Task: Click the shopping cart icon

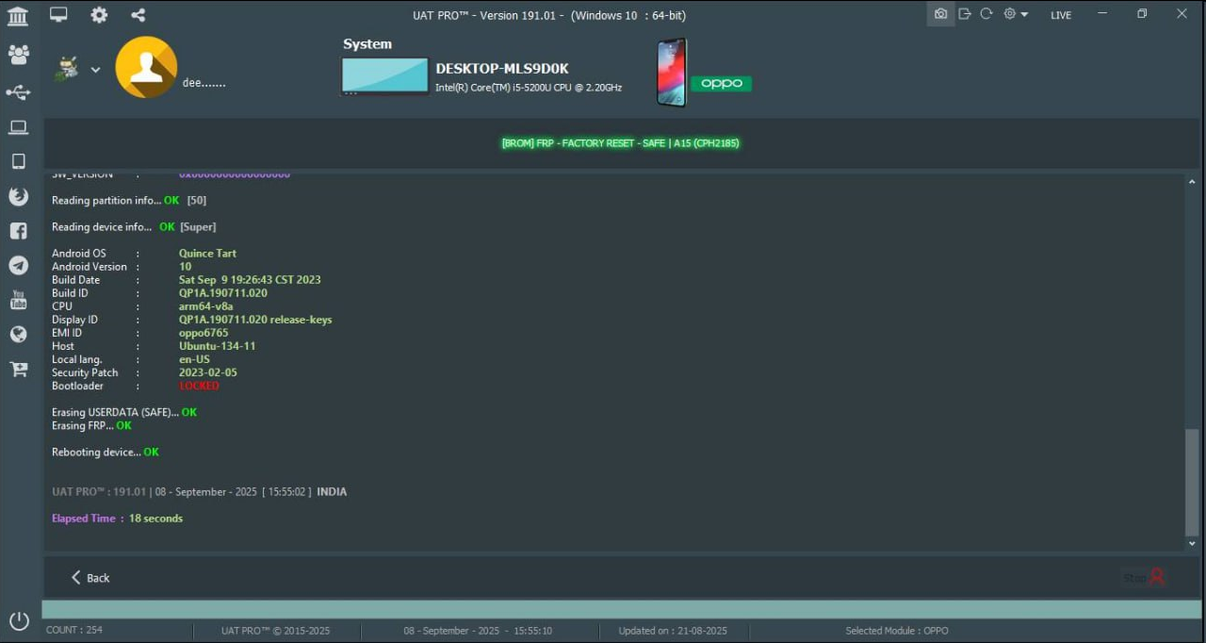Action: (18, 369)
